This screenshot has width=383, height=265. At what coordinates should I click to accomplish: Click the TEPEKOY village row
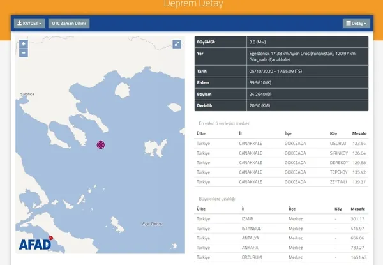pos(282,172)
